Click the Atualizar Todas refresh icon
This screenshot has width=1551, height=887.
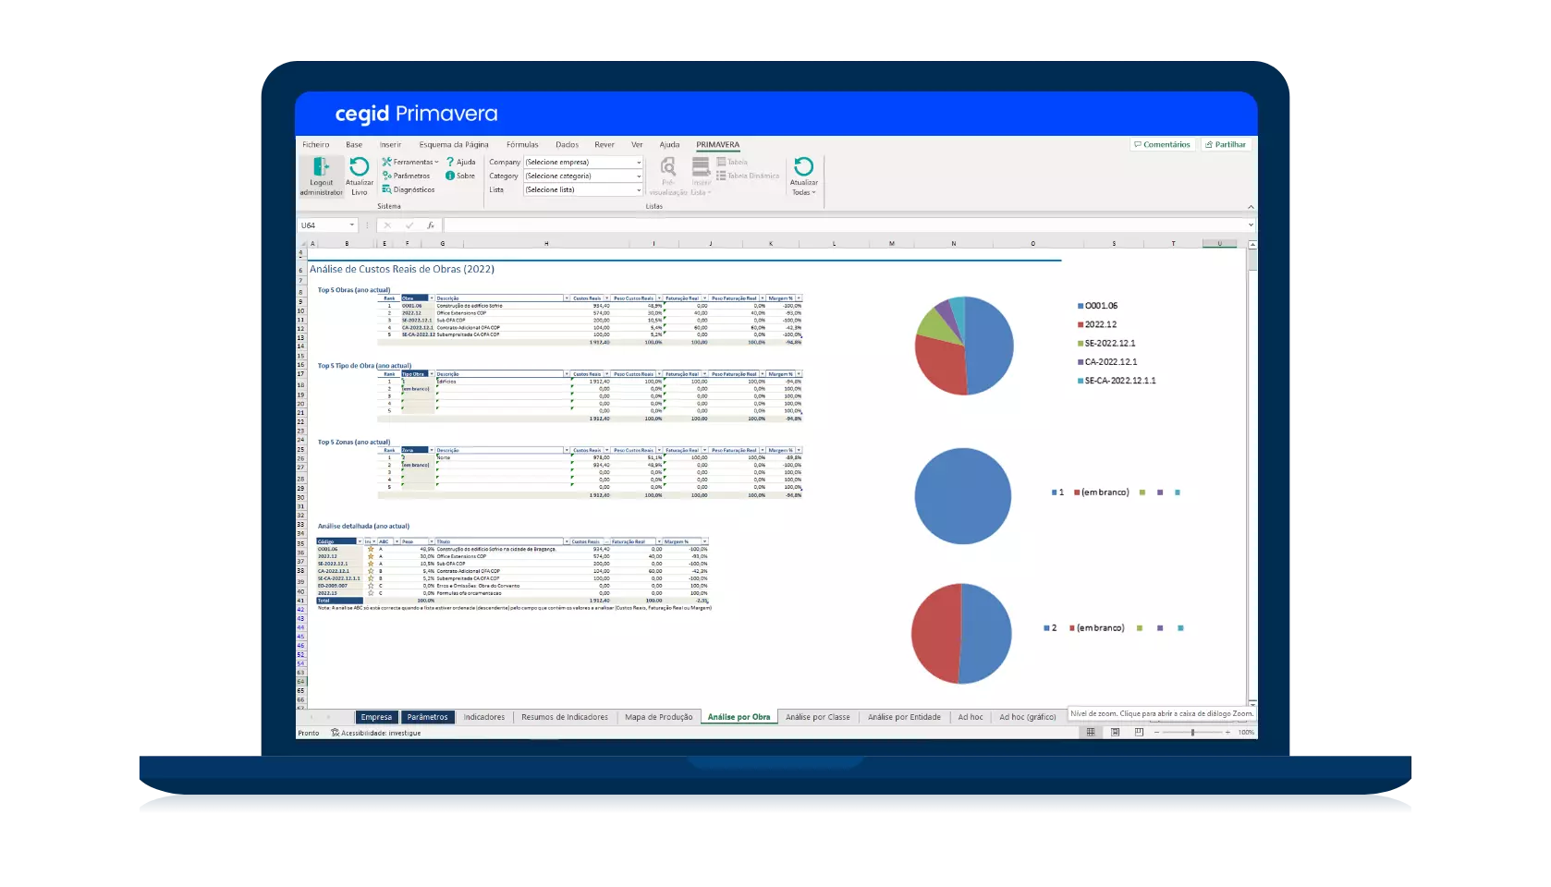click(803, 166)
